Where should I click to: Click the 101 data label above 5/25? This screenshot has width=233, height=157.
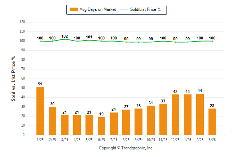89,37
